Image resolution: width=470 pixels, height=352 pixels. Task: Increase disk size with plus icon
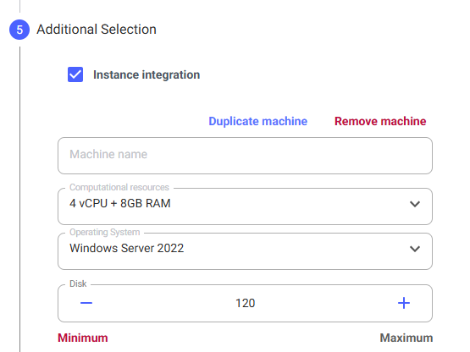click(404, 303)
